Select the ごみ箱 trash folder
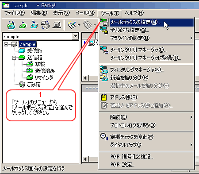Image resolution: width=199 pixels, height=174 pixels. (34, 85)
